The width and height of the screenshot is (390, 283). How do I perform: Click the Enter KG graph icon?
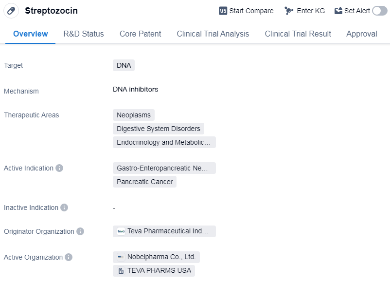click(289, 11)
